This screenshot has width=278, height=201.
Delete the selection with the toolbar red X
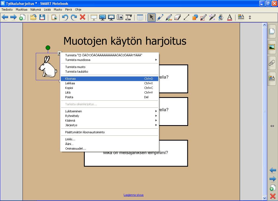click(83, 17)
